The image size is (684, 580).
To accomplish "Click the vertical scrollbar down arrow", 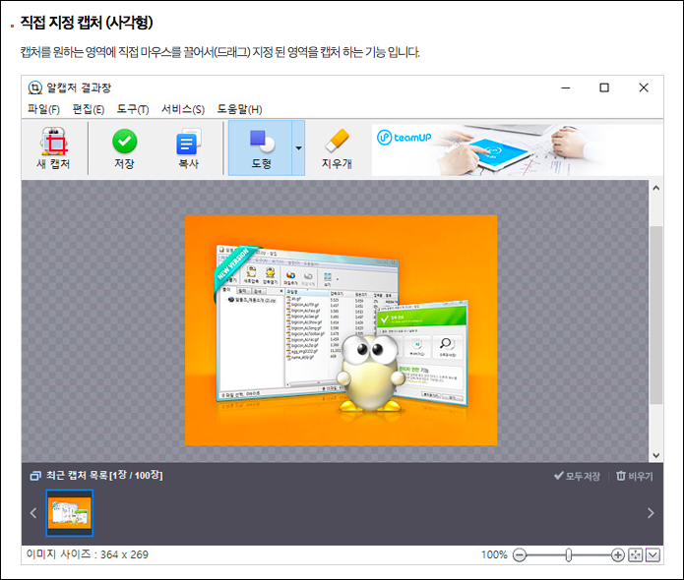I will pyautogui.click(x=655, y=455).
